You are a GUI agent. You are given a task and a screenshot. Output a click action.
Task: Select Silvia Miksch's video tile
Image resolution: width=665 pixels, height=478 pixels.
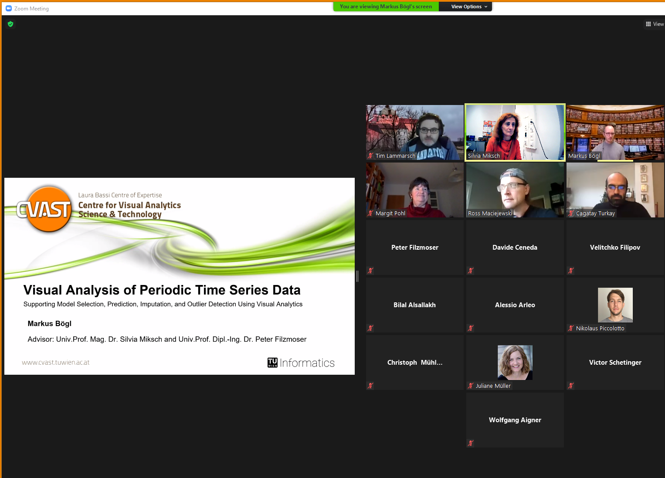515,132
